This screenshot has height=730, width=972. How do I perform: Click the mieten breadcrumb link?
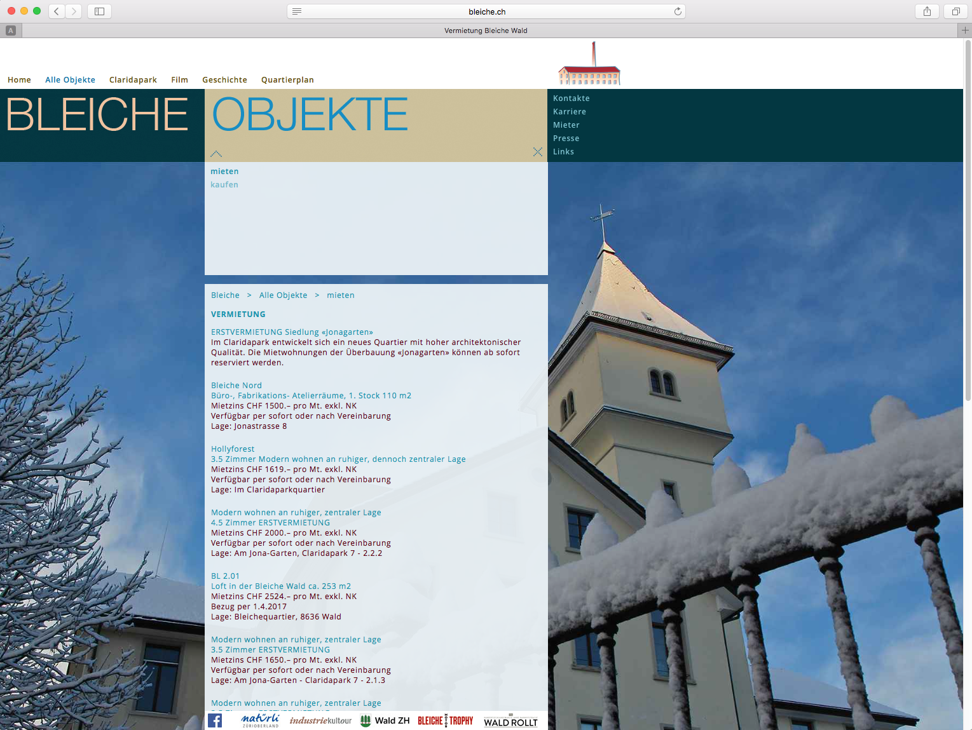point(341,295)
